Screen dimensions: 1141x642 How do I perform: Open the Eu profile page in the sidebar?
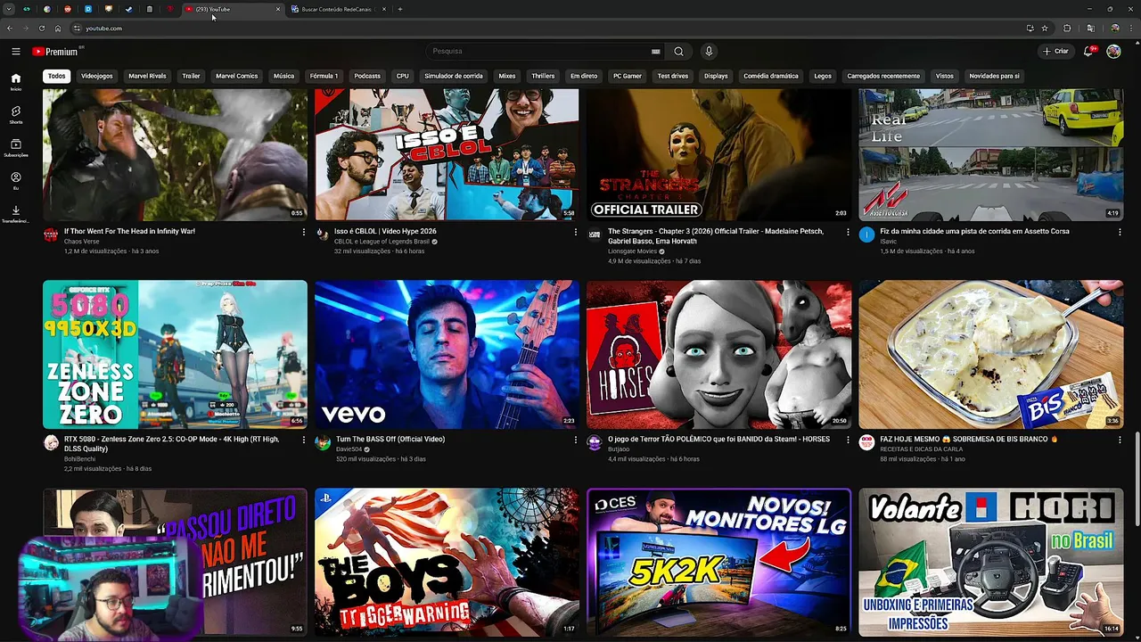[16, 180]
